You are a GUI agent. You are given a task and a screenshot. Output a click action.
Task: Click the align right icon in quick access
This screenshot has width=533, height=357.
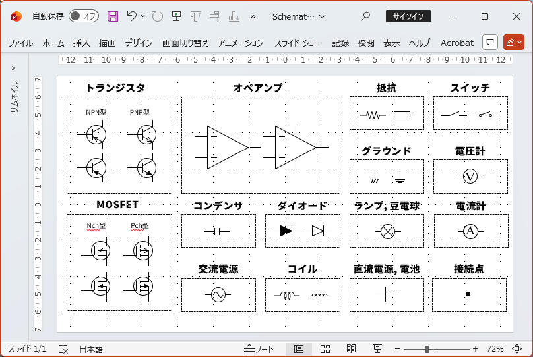[x=215, y=16]
